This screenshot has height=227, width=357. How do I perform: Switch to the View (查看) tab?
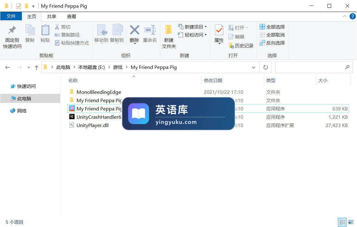tap(71, 17)
